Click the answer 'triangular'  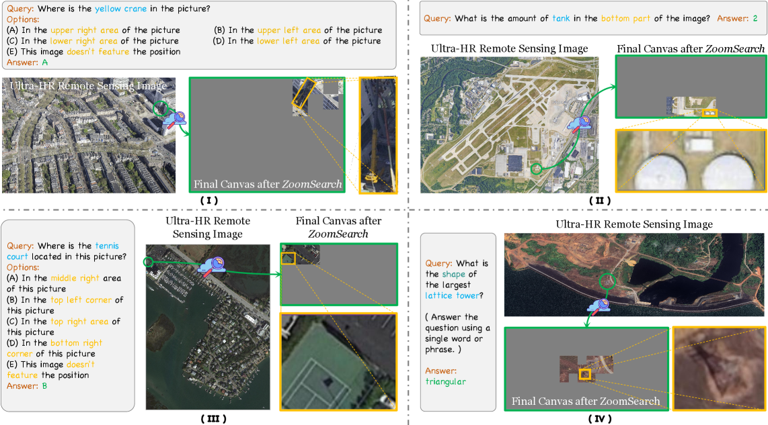[446, 382]
